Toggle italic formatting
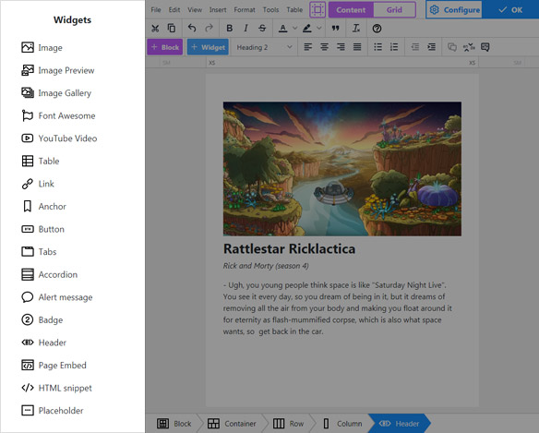The height and width of the screenshot is (433, 539). point(246,29)
